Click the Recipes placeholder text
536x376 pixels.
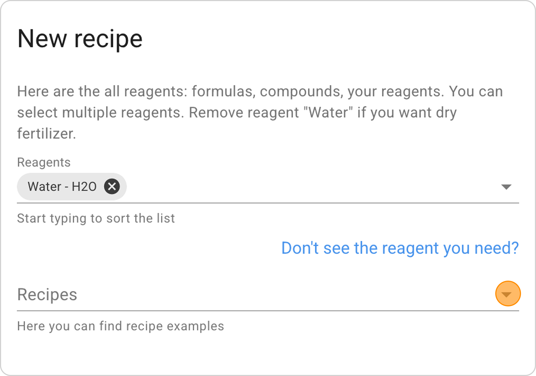coord(47,295)
